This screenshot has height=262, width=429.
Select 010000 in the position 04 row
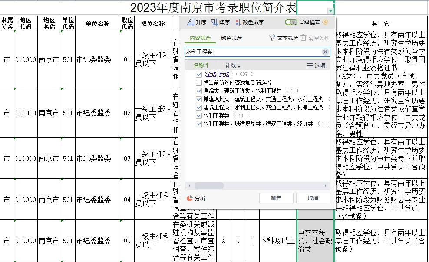26,200
